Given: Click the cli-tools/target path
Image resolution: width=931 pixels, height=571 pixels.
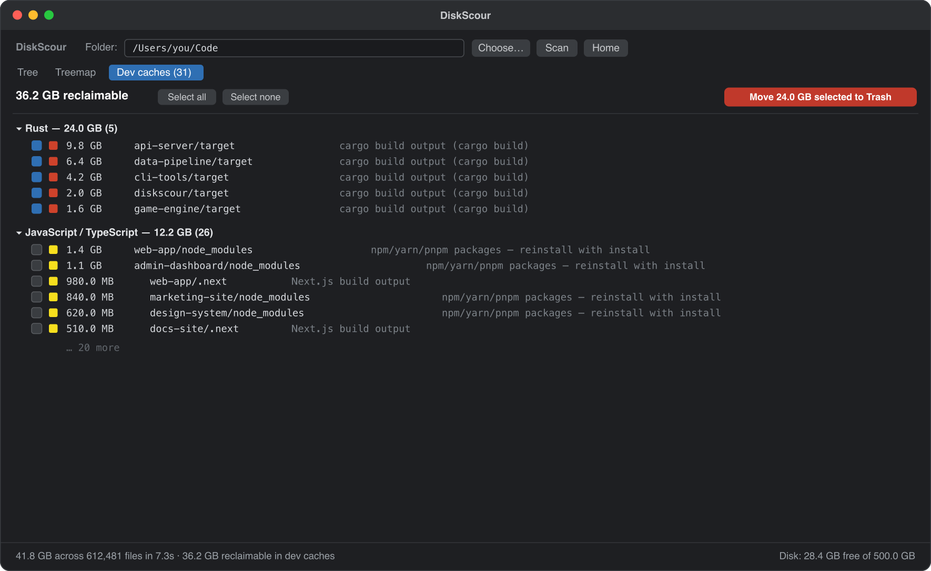Looking at the screenshot, I should tap(181, 177).
